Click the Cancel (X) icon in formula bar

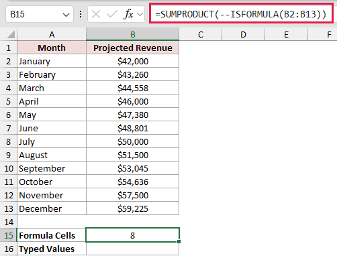point(96,15)
